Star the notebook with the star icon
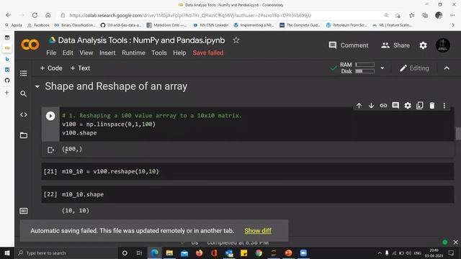This screenshot has height=259, width=461. pyautogui.click(x=236, y=40)
